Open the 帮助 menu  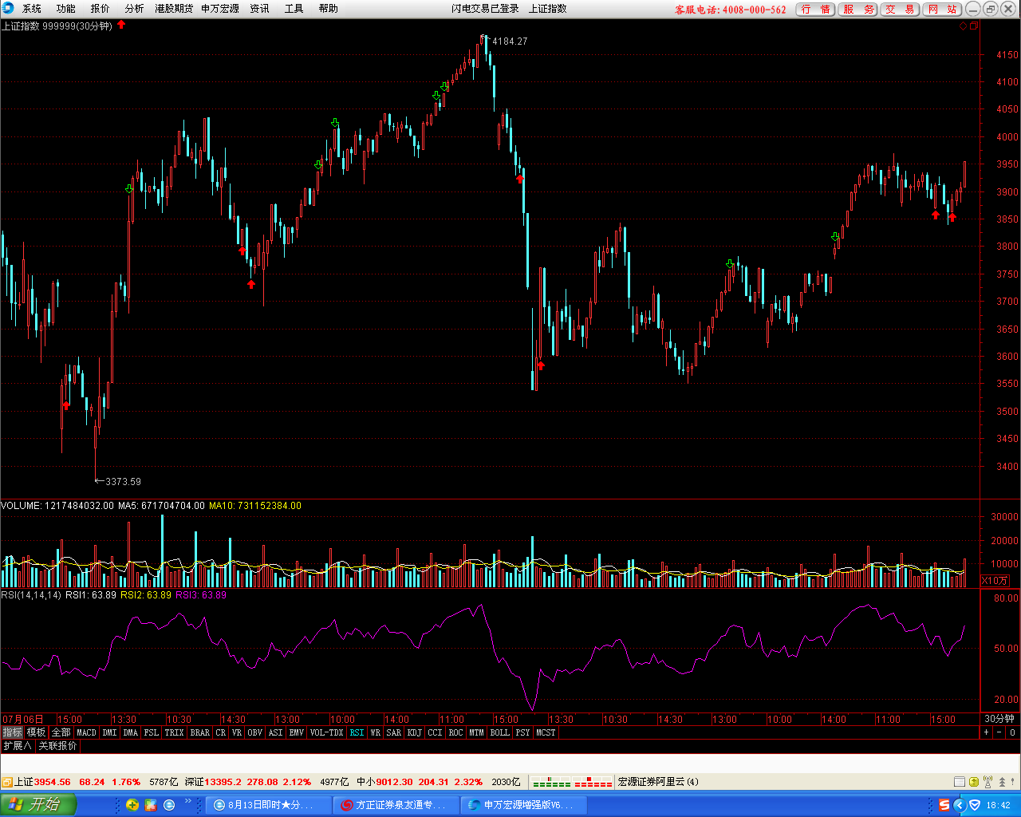pyautogui.click(x=329, y=9)
